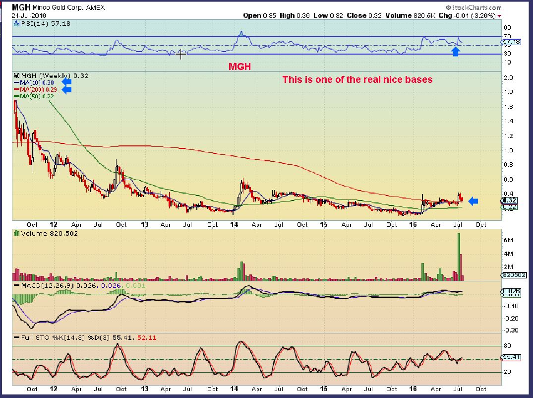
Task: Click the red down triangle after Chg value
Action: (x=499, y=16)
